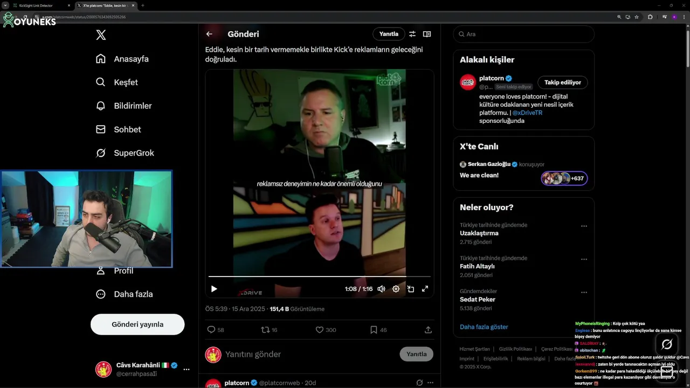This screenshot has width=690, height=388.
Task: Open the Reklam bilgisi footer link
Action: pyautogui.click(x=531, y=359)
